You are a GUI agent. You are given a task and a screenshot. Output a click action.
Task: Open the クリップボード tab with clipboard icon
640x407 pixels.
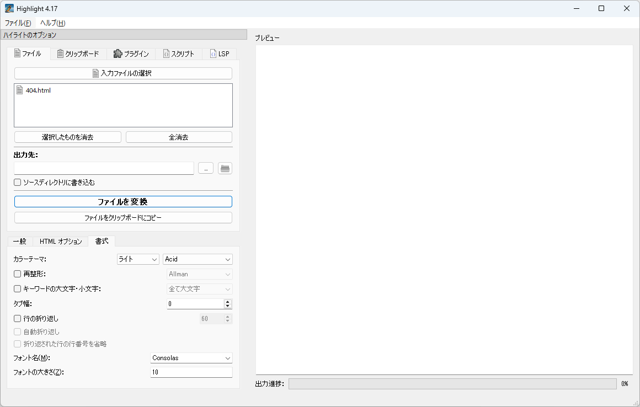78,53
